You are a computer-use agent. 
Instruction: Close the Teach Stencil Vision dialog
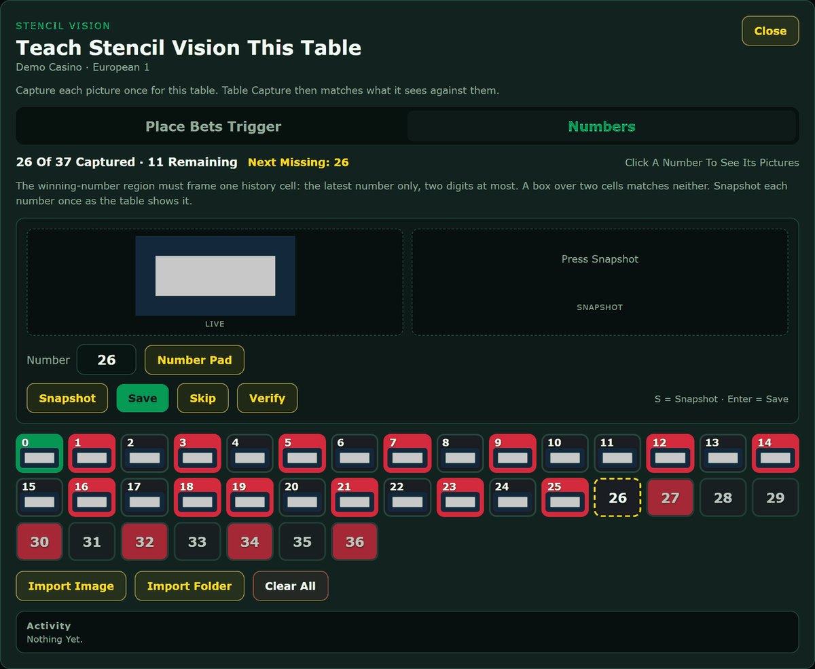click(x=770, y=31)
